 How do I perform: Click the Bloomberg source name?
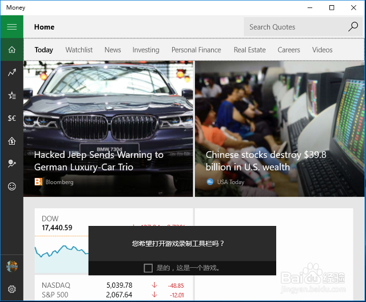[59, 182]
